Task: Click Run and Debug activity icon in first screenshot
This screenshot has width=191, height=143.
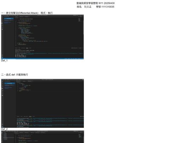Action: tap(2, 23)
